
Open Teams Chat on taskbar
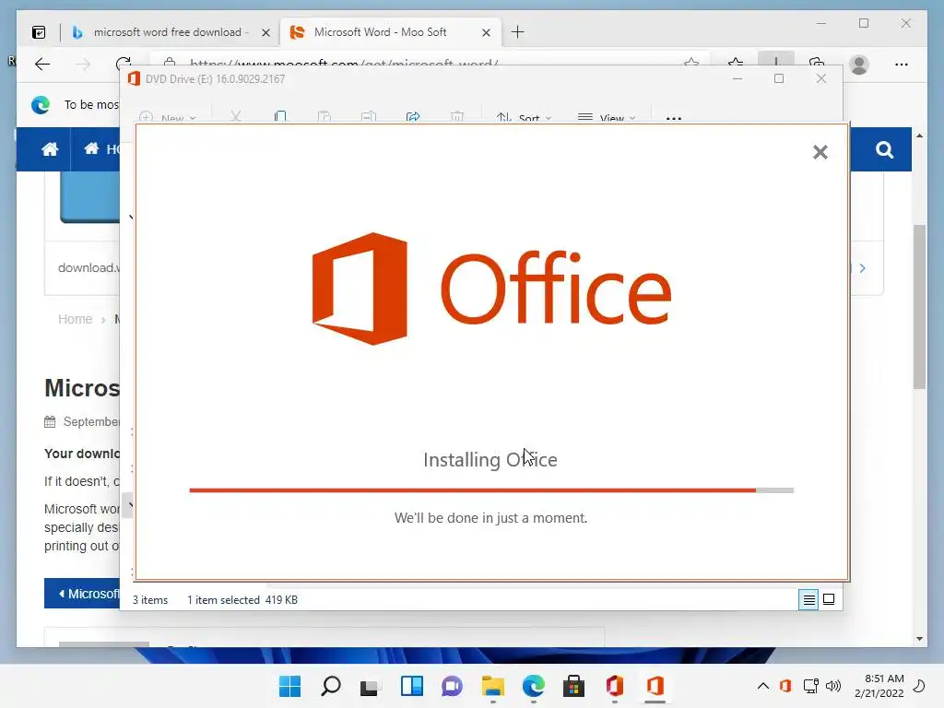coord(452,686)
